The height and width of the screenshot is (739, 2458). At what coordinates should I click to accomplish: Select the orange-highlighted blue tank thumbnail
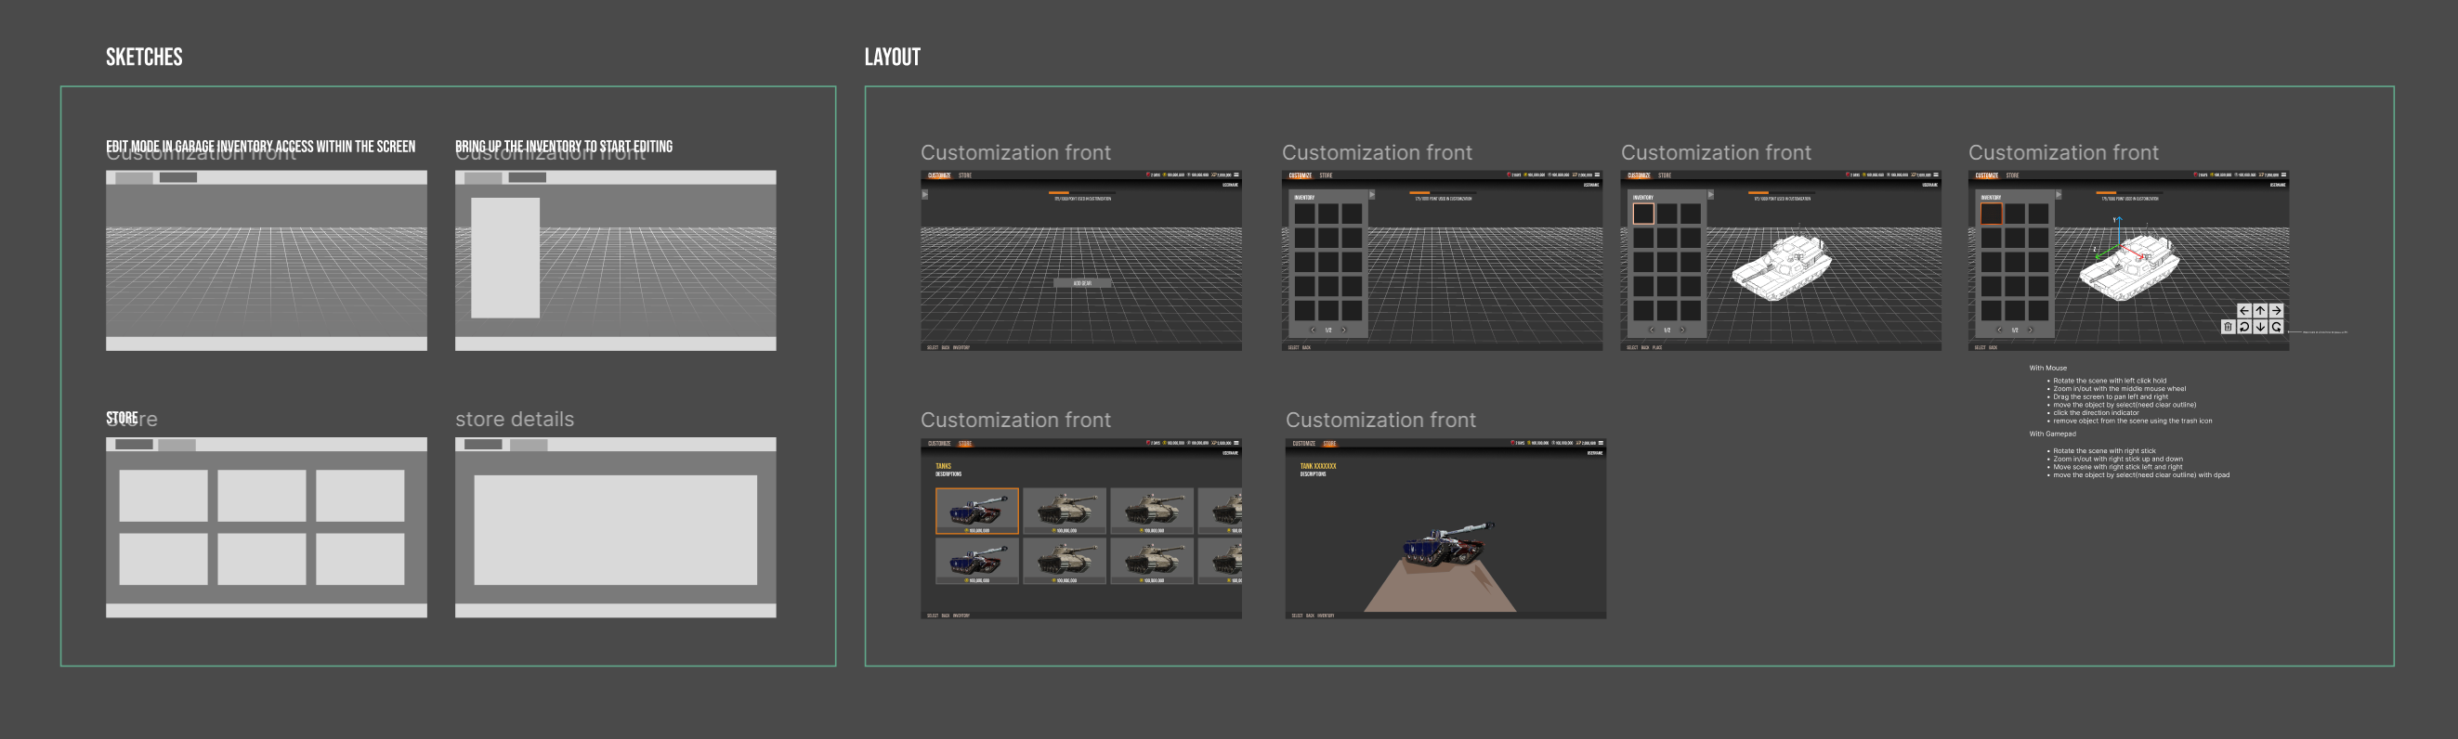pos(976,512)
